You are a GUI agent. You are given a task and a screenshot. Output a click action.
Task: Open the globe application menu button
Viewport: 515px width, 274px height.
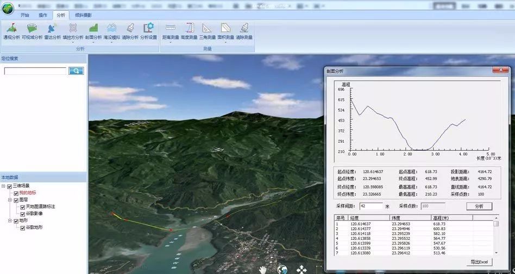pos(8,8)
